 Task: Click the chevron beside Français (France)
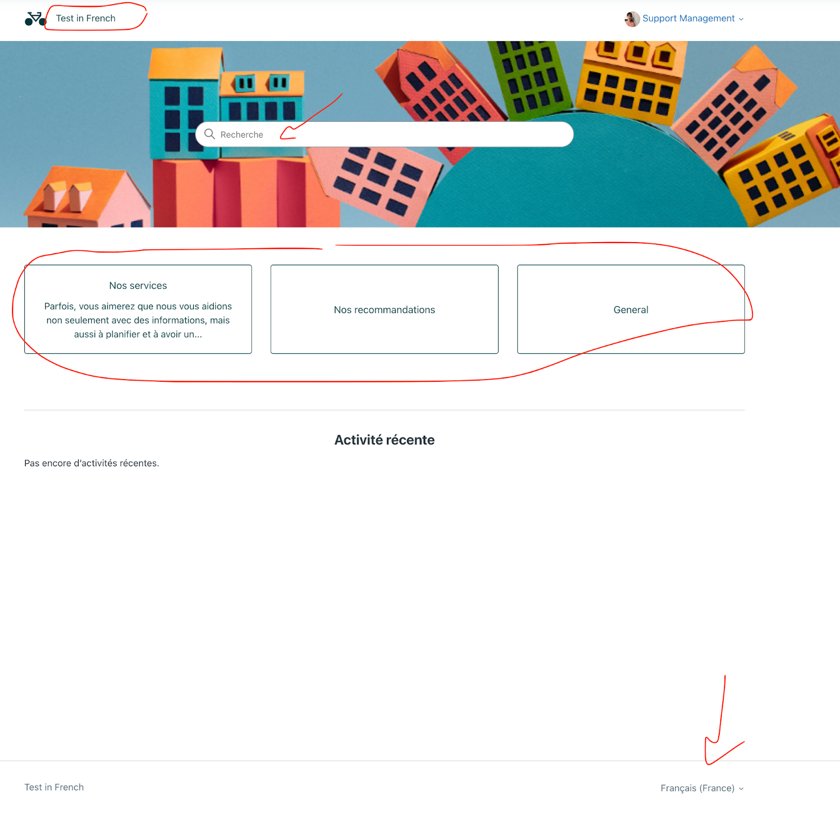click(741, 789)
